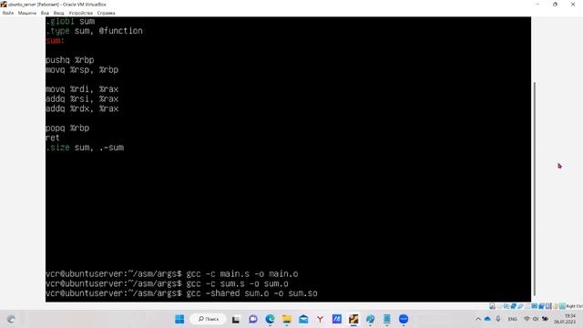The height and width of the screenshot is (328, 583).
Task: Click the VirtualBox recording status icon
Action: tap(541, 306)
